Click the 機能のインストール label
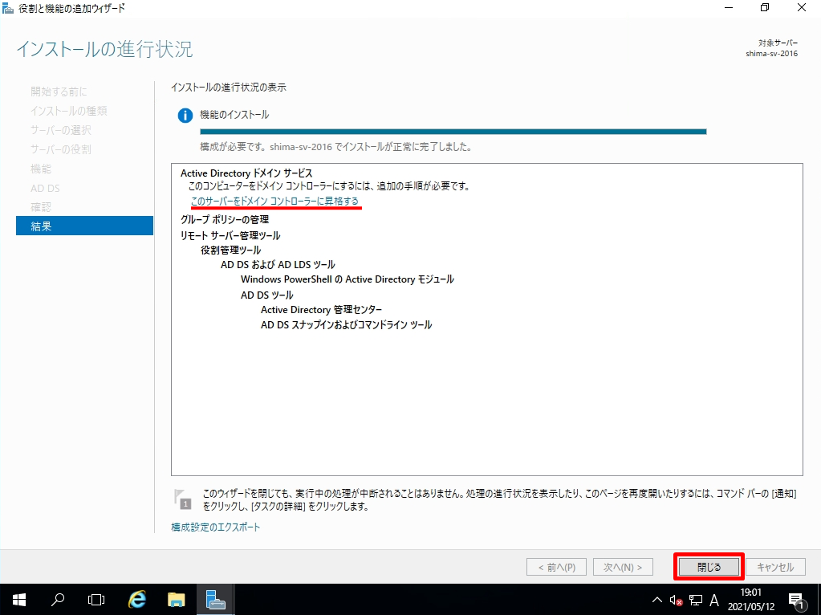The width and height of the screenshot is (821, 615). click(x=234, y=115)
